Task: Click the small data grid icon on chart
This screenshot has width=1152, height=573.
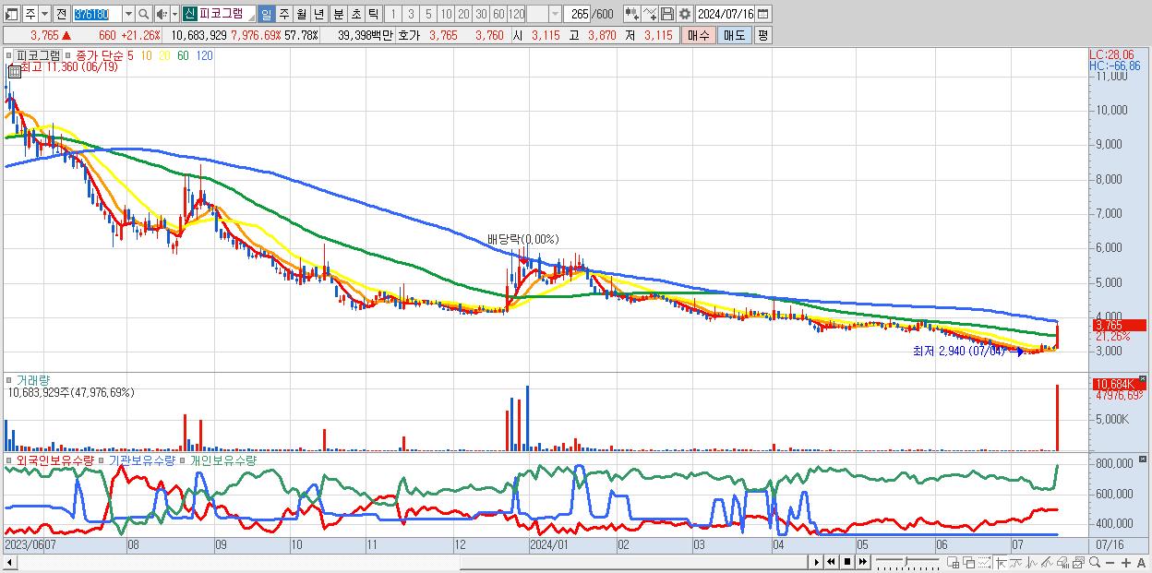Action: pos(13,70)
